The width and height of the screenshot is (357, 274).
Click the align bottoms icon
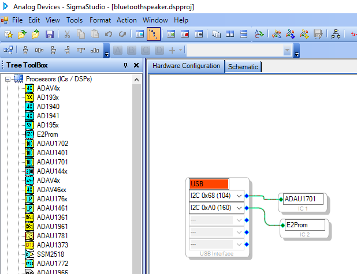[95, 50]
